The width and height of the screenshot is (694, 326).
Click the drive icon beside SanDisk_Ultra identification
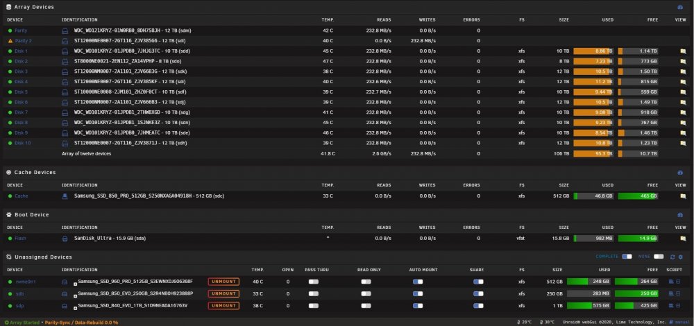click(x=65, y=239)
